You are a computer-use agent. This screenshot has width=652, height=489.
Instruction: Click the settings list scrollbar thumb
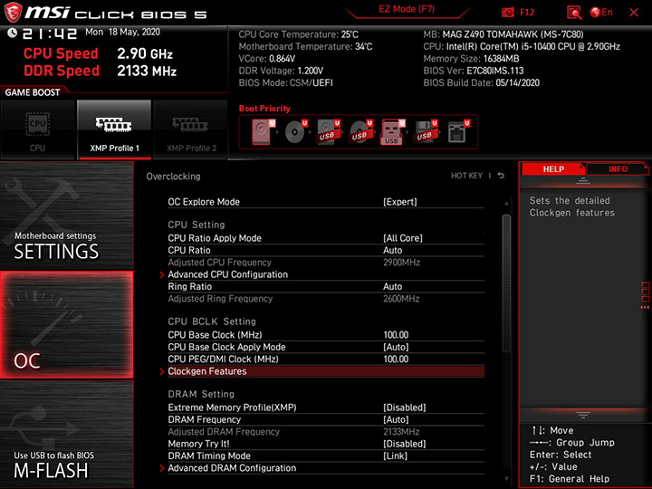pos(506,283)
